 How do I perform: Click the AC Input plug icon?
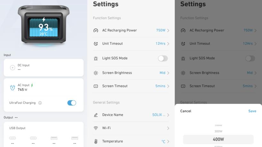tap(12, 87)
